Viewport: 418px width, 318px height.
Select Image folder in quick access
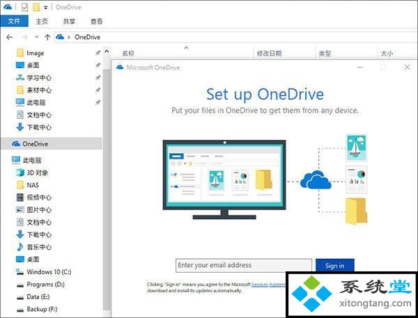pos(36,53)
